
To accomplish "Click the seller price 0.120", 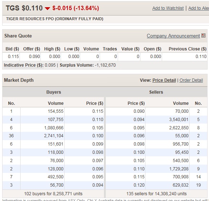I will [x=139, y=185].
